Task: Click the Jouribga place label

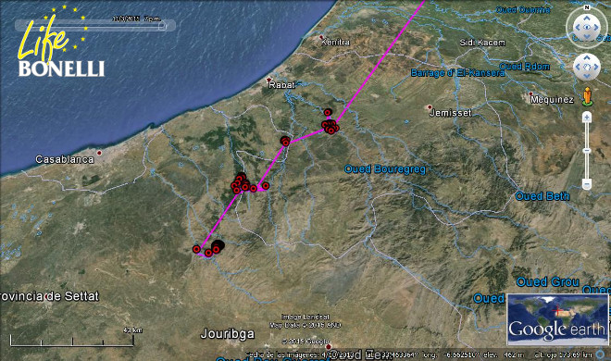Action: coord(228,334)
